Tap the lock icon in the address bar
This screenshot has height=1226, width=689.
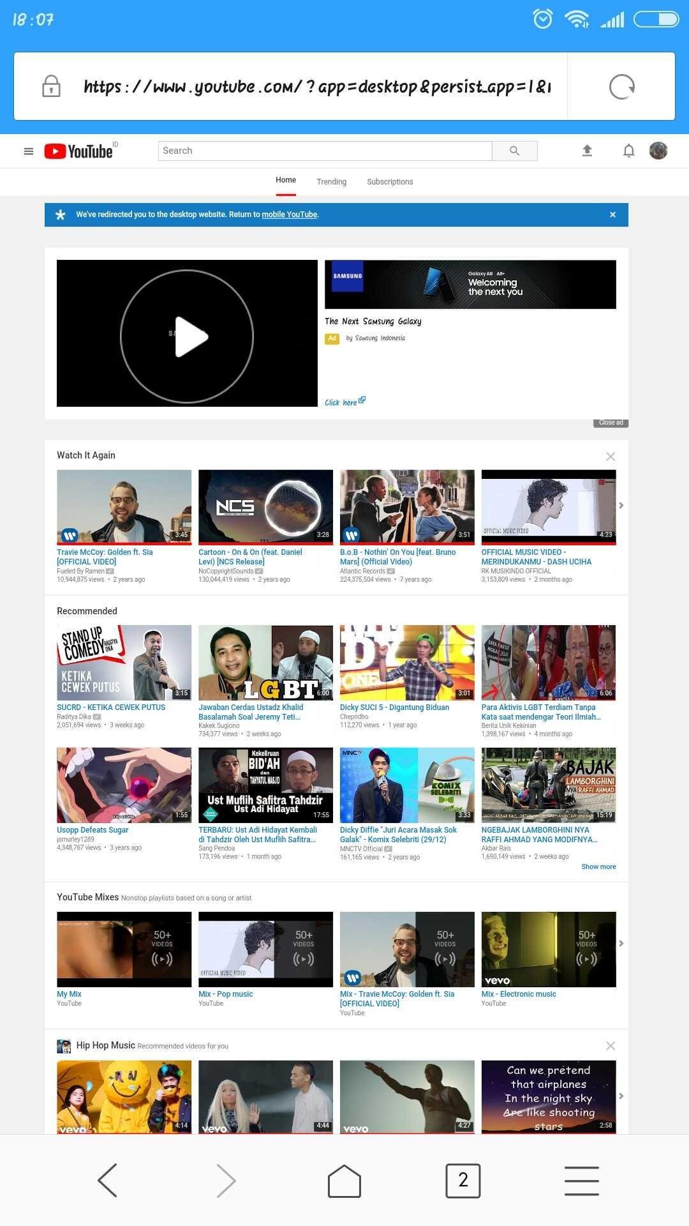pyautogui.click(x=51, y=86)
